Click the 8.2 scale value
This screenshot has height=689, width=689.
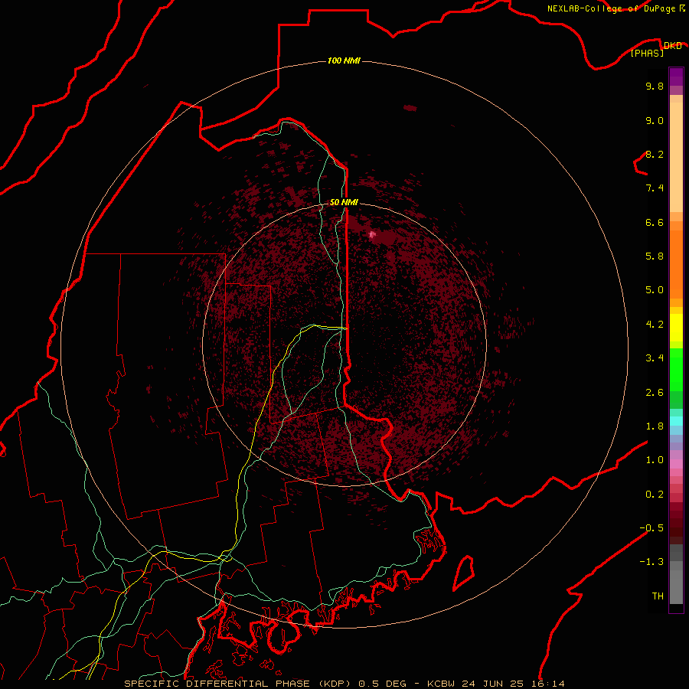coord(655,154)
